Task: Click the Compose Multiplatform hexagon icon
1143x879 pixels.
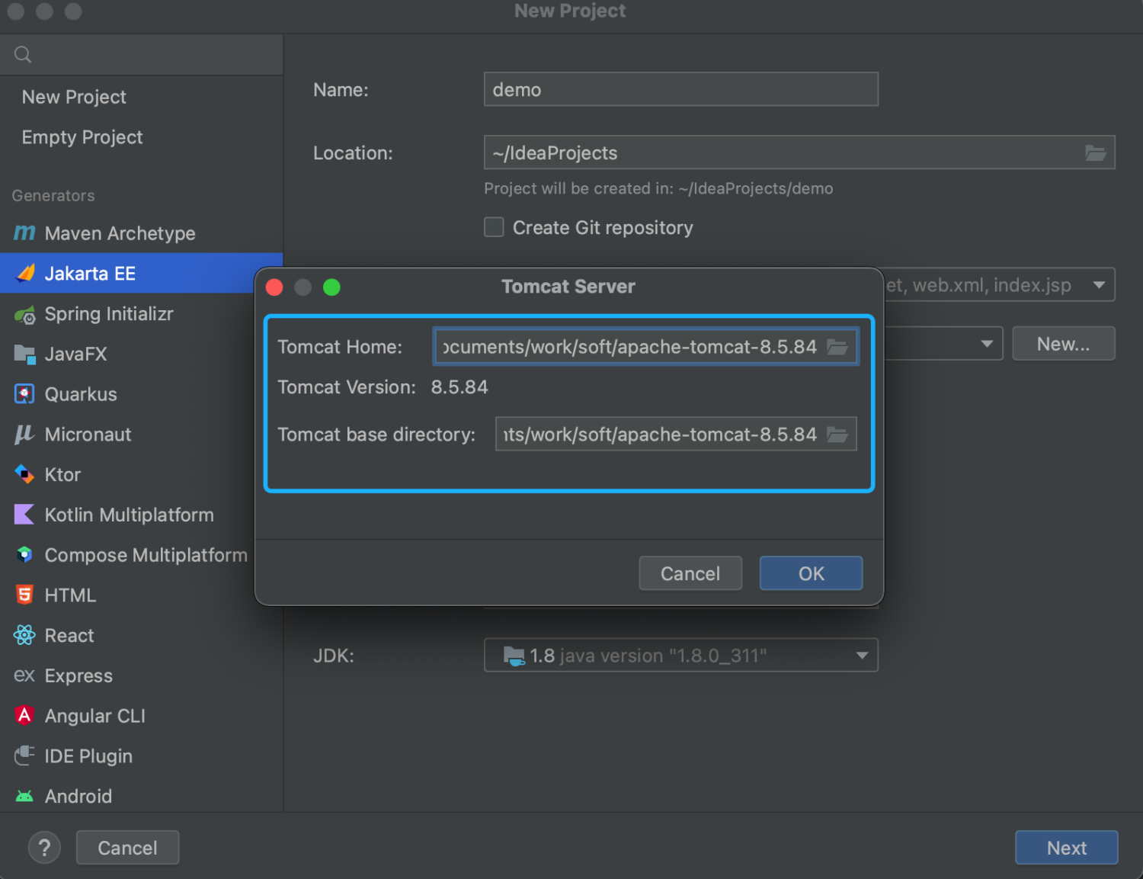Action: pos(24,555)
